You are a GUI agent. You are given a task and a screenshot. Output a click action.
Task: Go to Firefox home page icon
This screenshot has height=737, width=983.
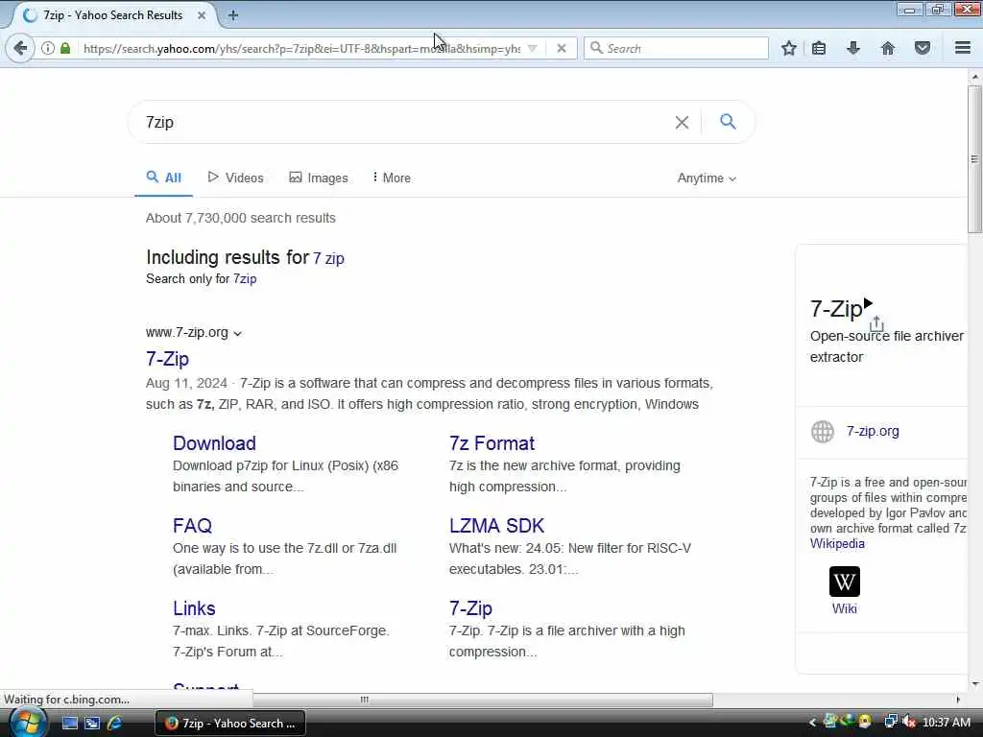(x=888, y=48)
